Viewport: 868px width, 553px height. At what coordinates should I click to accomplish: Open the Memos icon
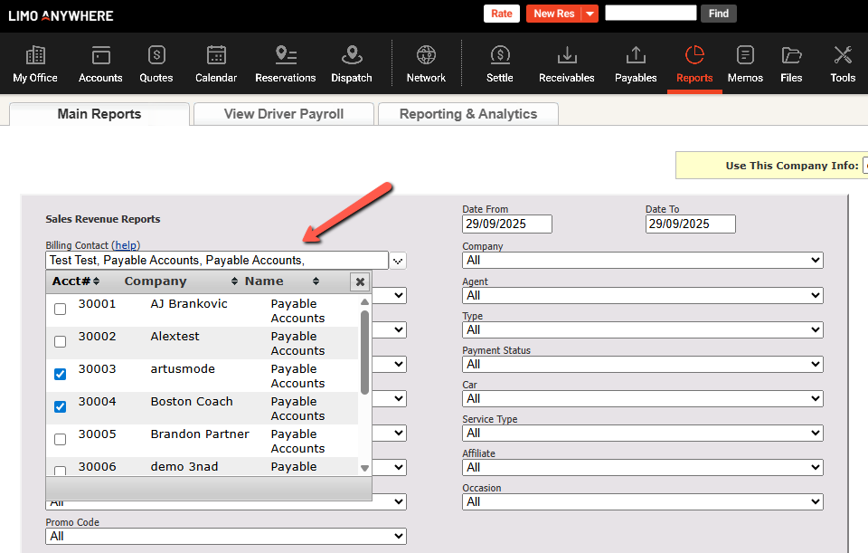(x=745, y=56)
